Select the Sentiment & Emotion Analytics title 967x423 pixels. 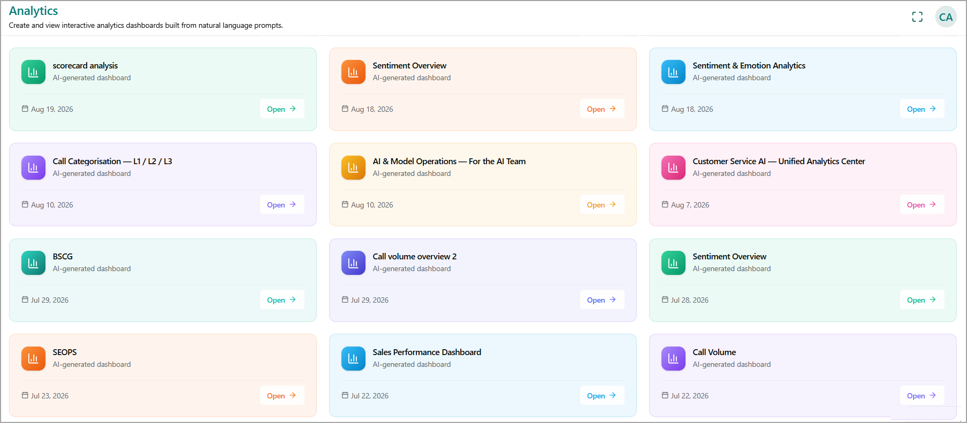click(x=749, y=66)
